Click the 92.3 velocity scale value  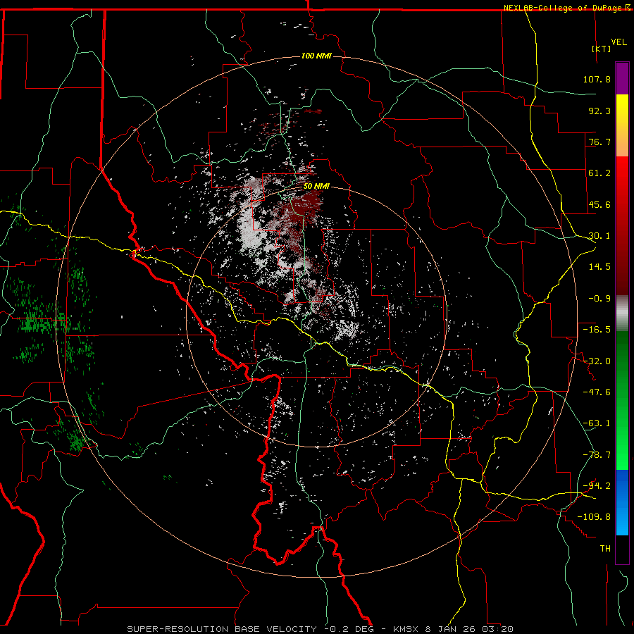tap(599, 111)
